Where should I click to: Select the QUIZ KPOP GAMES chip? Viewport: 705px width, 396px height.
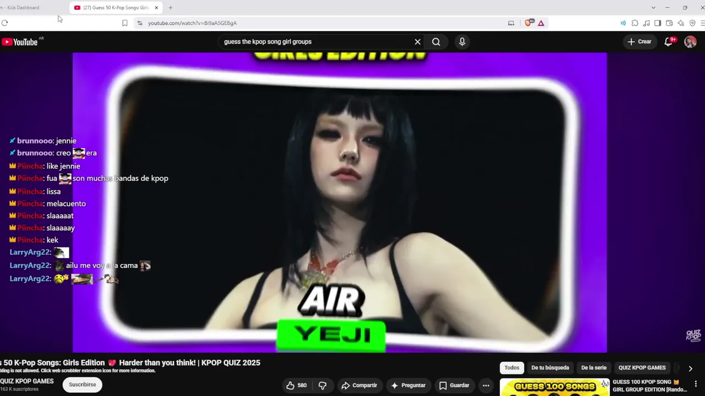642,368
